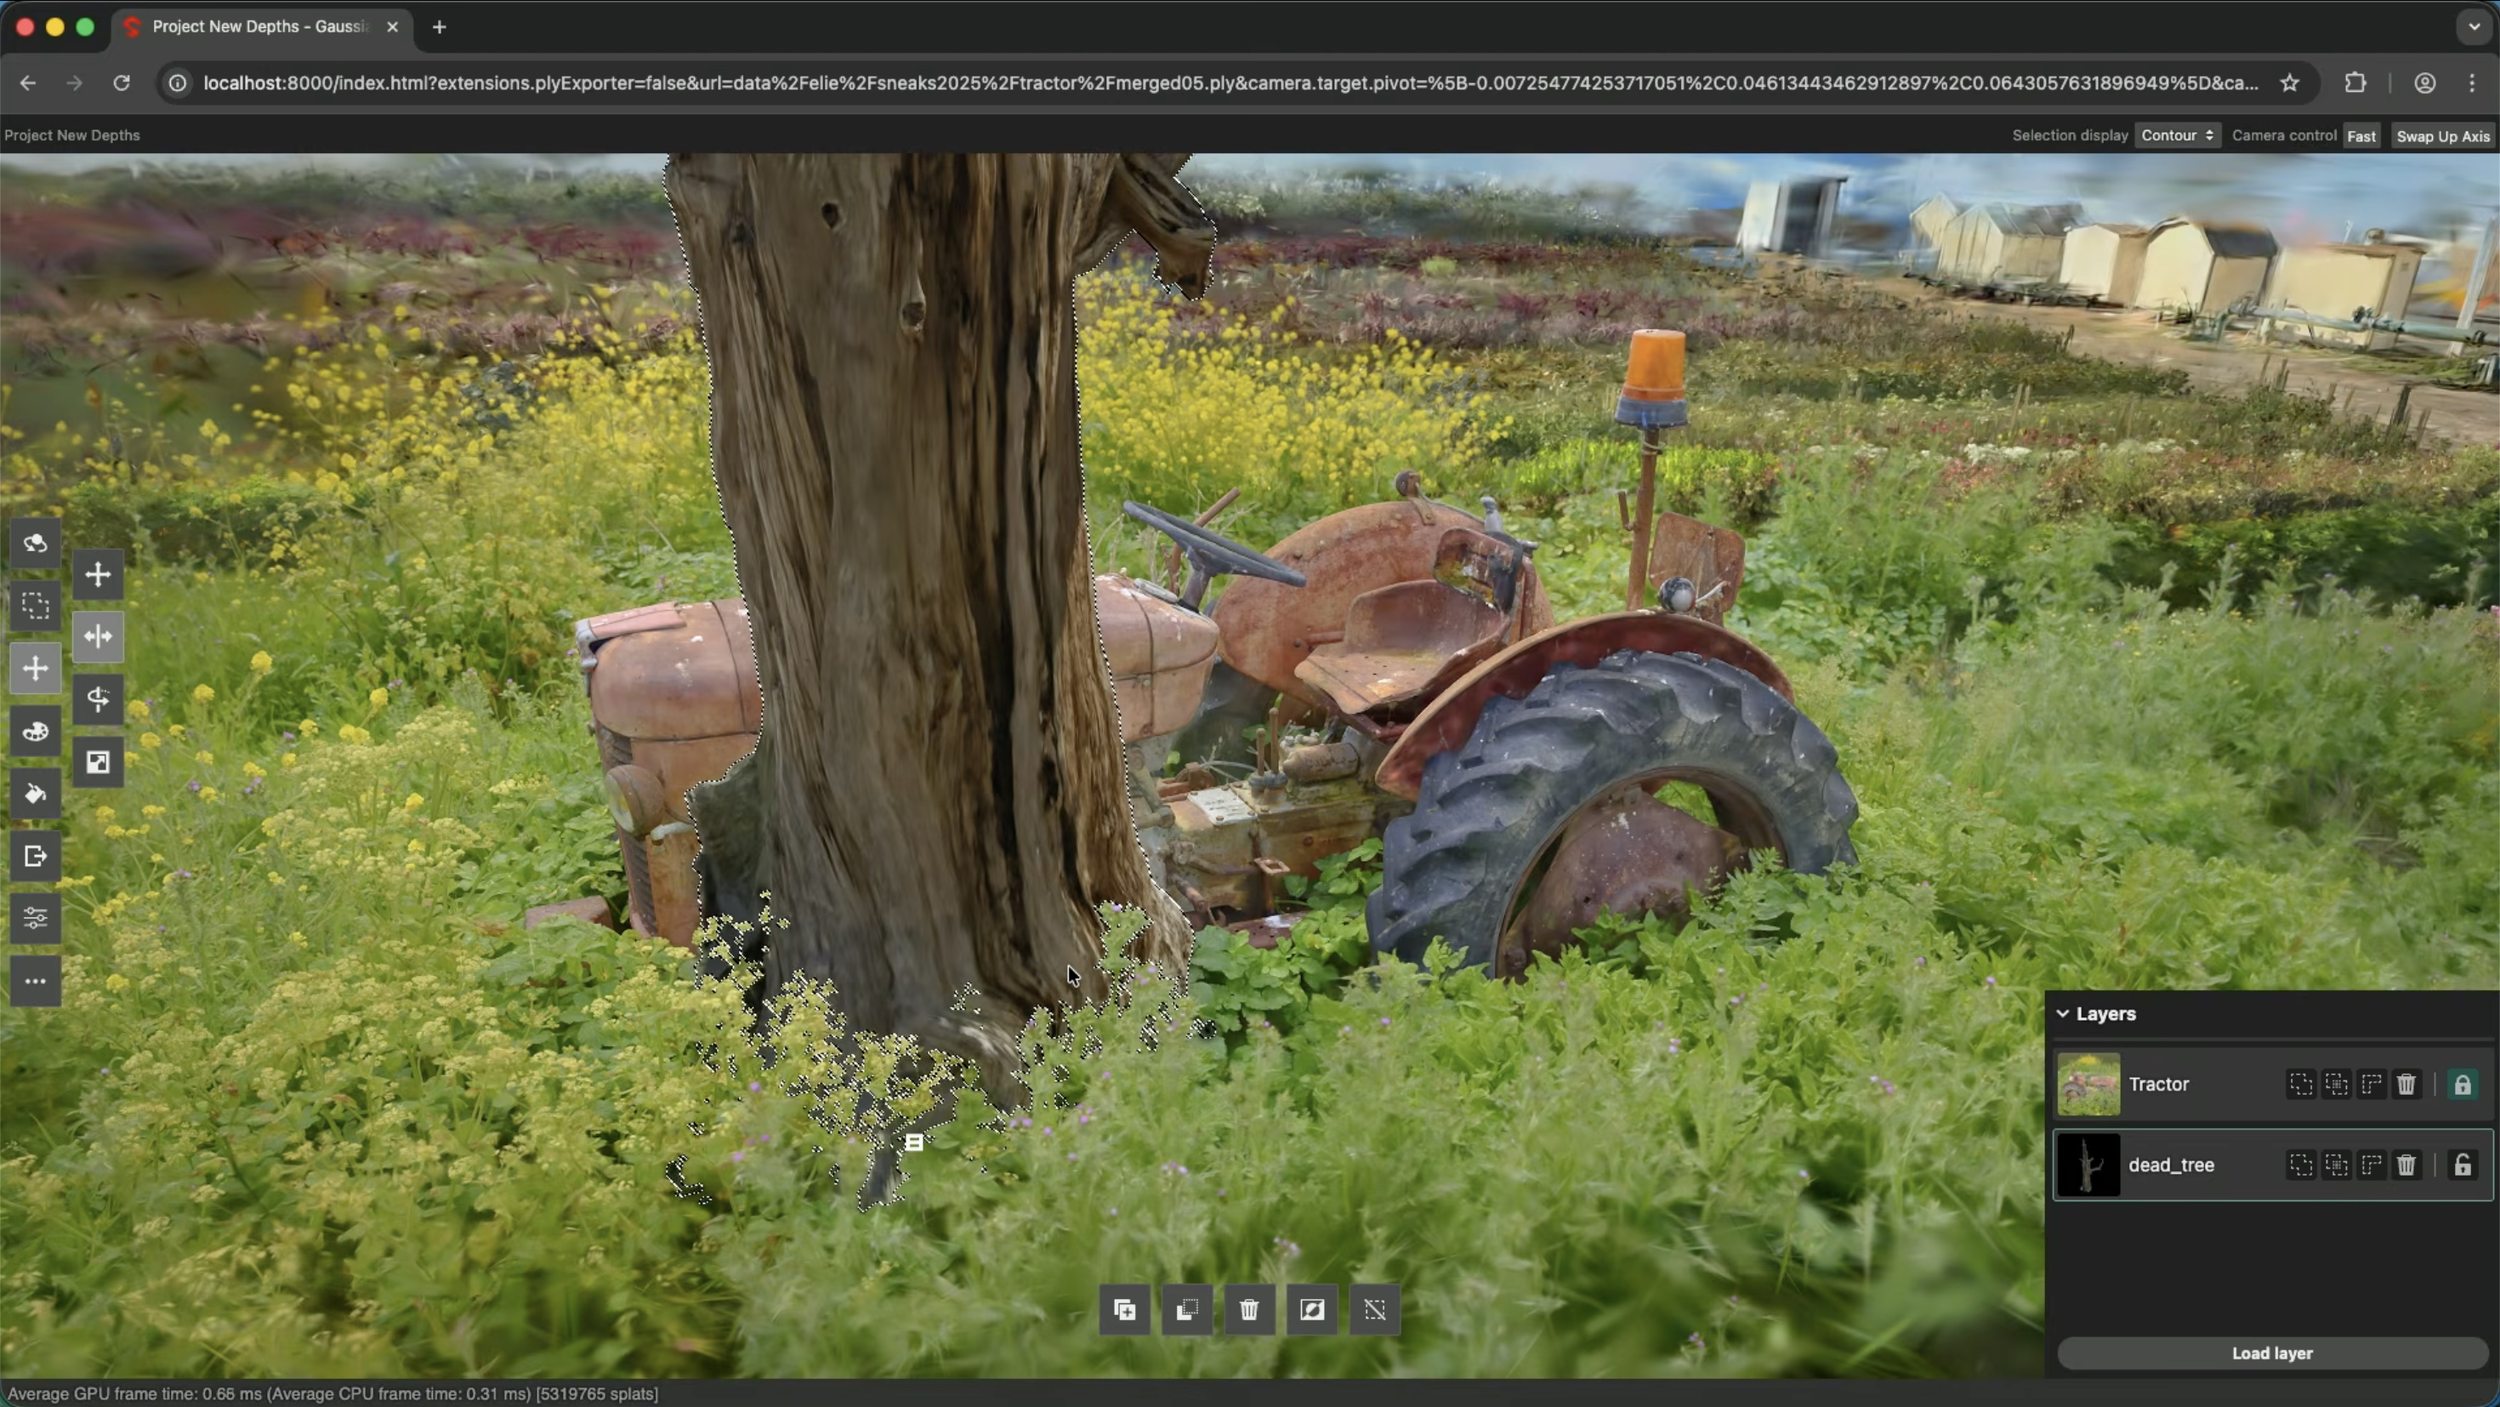The image size is (2500, 1407).
Task: Open the sliders settings tool
Action: pos(36,919)
